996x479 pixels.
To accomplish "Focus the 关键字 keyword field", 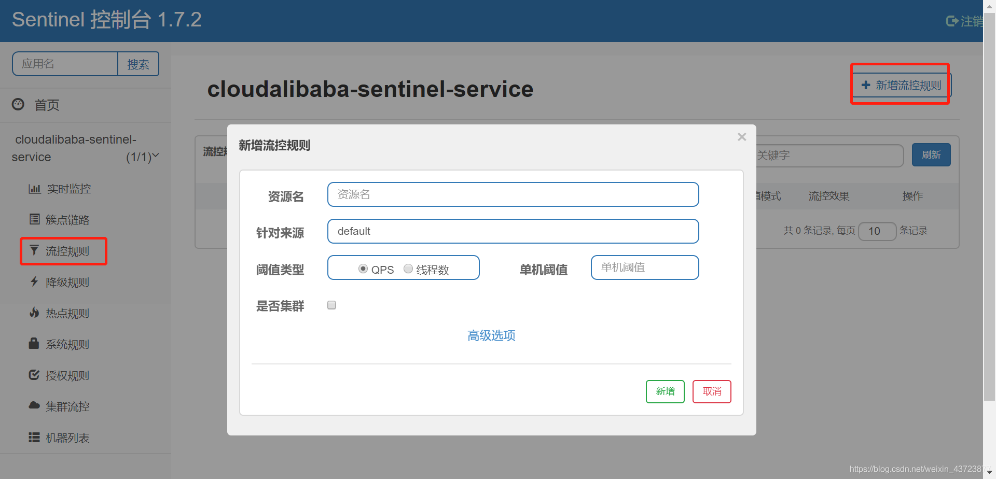I will click(x=829, y=155).
